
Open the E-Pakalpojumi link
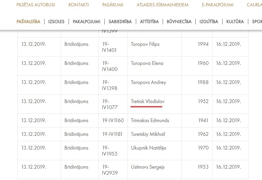coord(217,5)
